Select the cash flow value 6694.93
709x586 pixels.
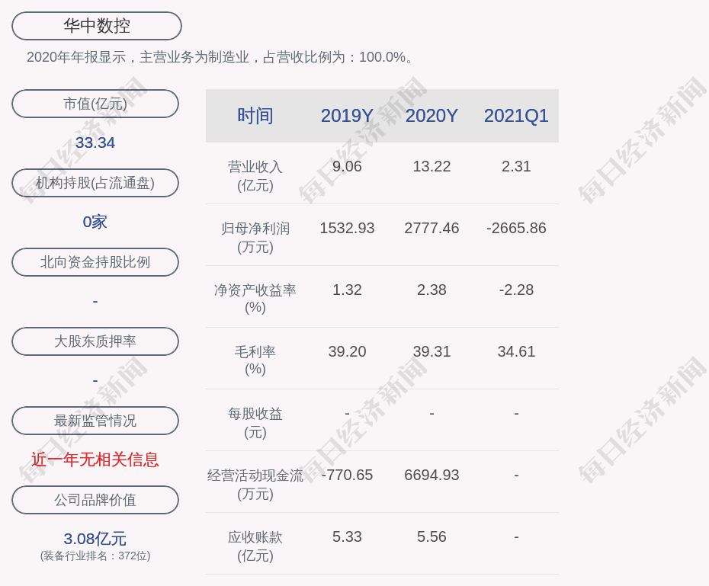pyautogui.click(x=431, y=475)
